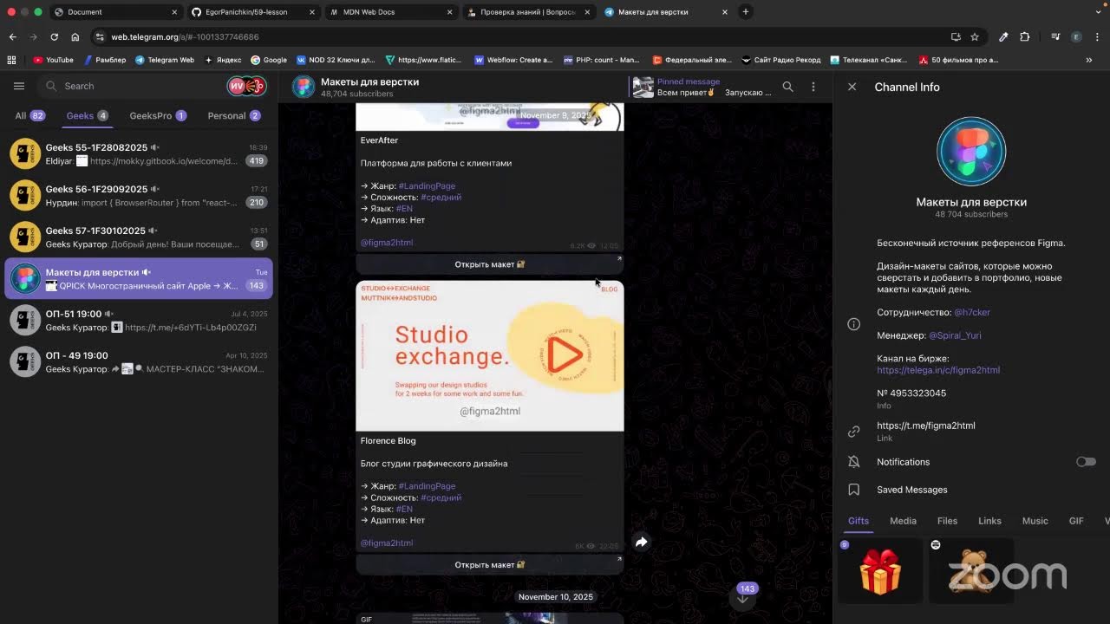Open the Files tab in Channel Info
This screenshot has width=1110, height=624.
coord(947,521)
